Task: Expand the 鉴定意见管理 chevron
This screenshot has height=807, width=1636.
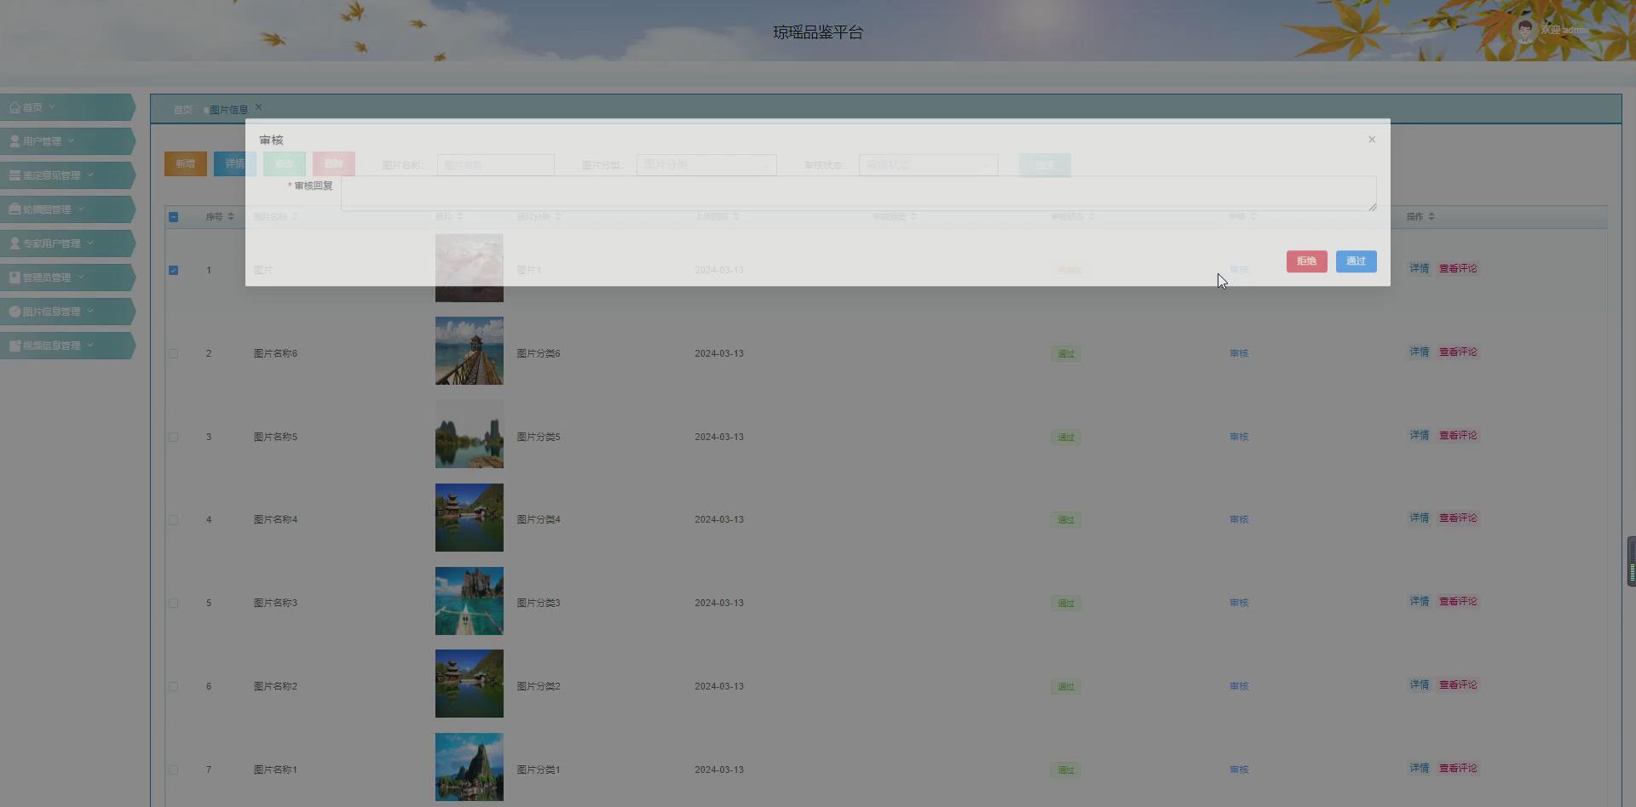Action: [x=90, y=175]
